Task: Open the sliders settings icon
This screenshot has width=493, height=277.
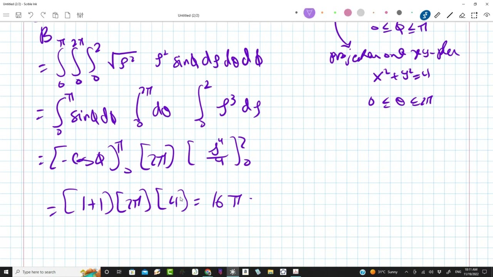Action: [x=80, y=15]
